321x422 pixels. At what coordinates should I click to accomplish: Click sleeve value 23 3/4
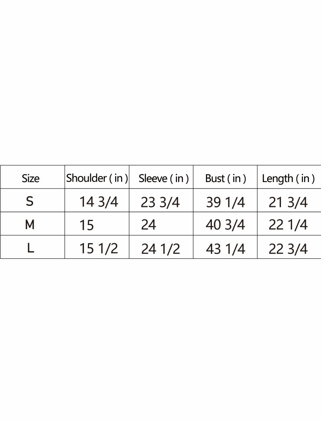(x=160, y=202)
